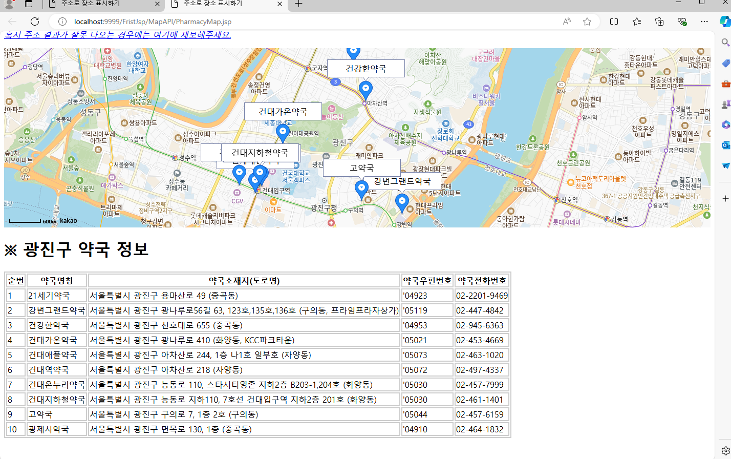Screen dimensions: 731x459
Task: Refresh the current page
Action: pyautogui.click(x=35, y=22)
